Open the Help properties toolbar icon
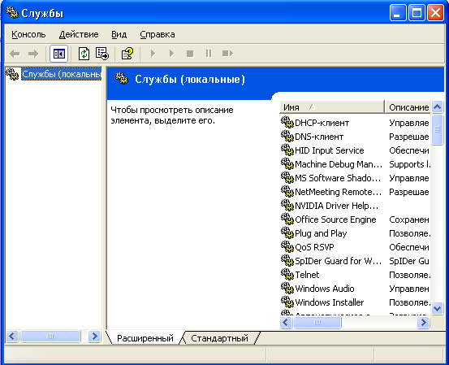449x365 pixels. (x=127, y=54)
